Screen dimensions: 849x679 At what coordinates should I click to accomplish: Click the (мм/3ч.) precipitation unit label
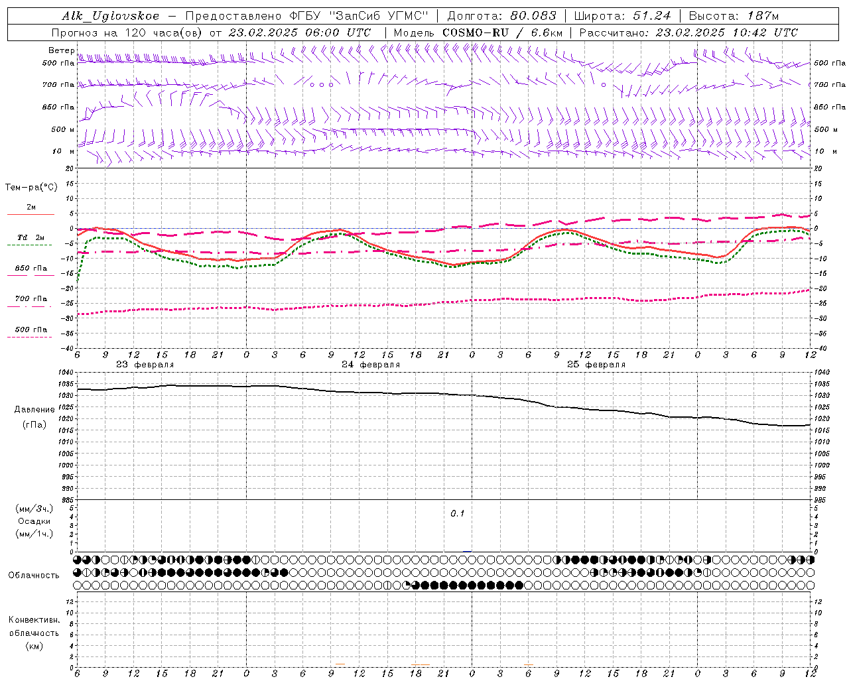pos(34,509)
